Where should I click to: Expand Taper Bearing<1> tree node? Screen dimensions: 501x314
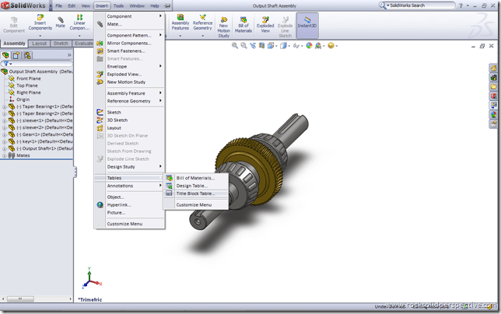pos(4,106)
